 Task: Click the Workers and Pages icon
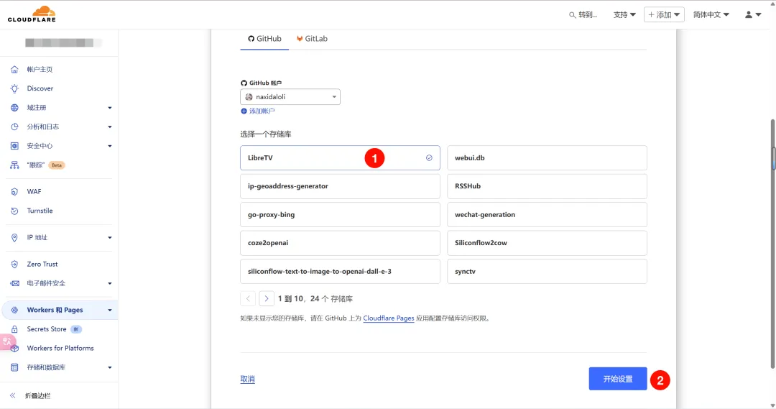pos(14,310)
